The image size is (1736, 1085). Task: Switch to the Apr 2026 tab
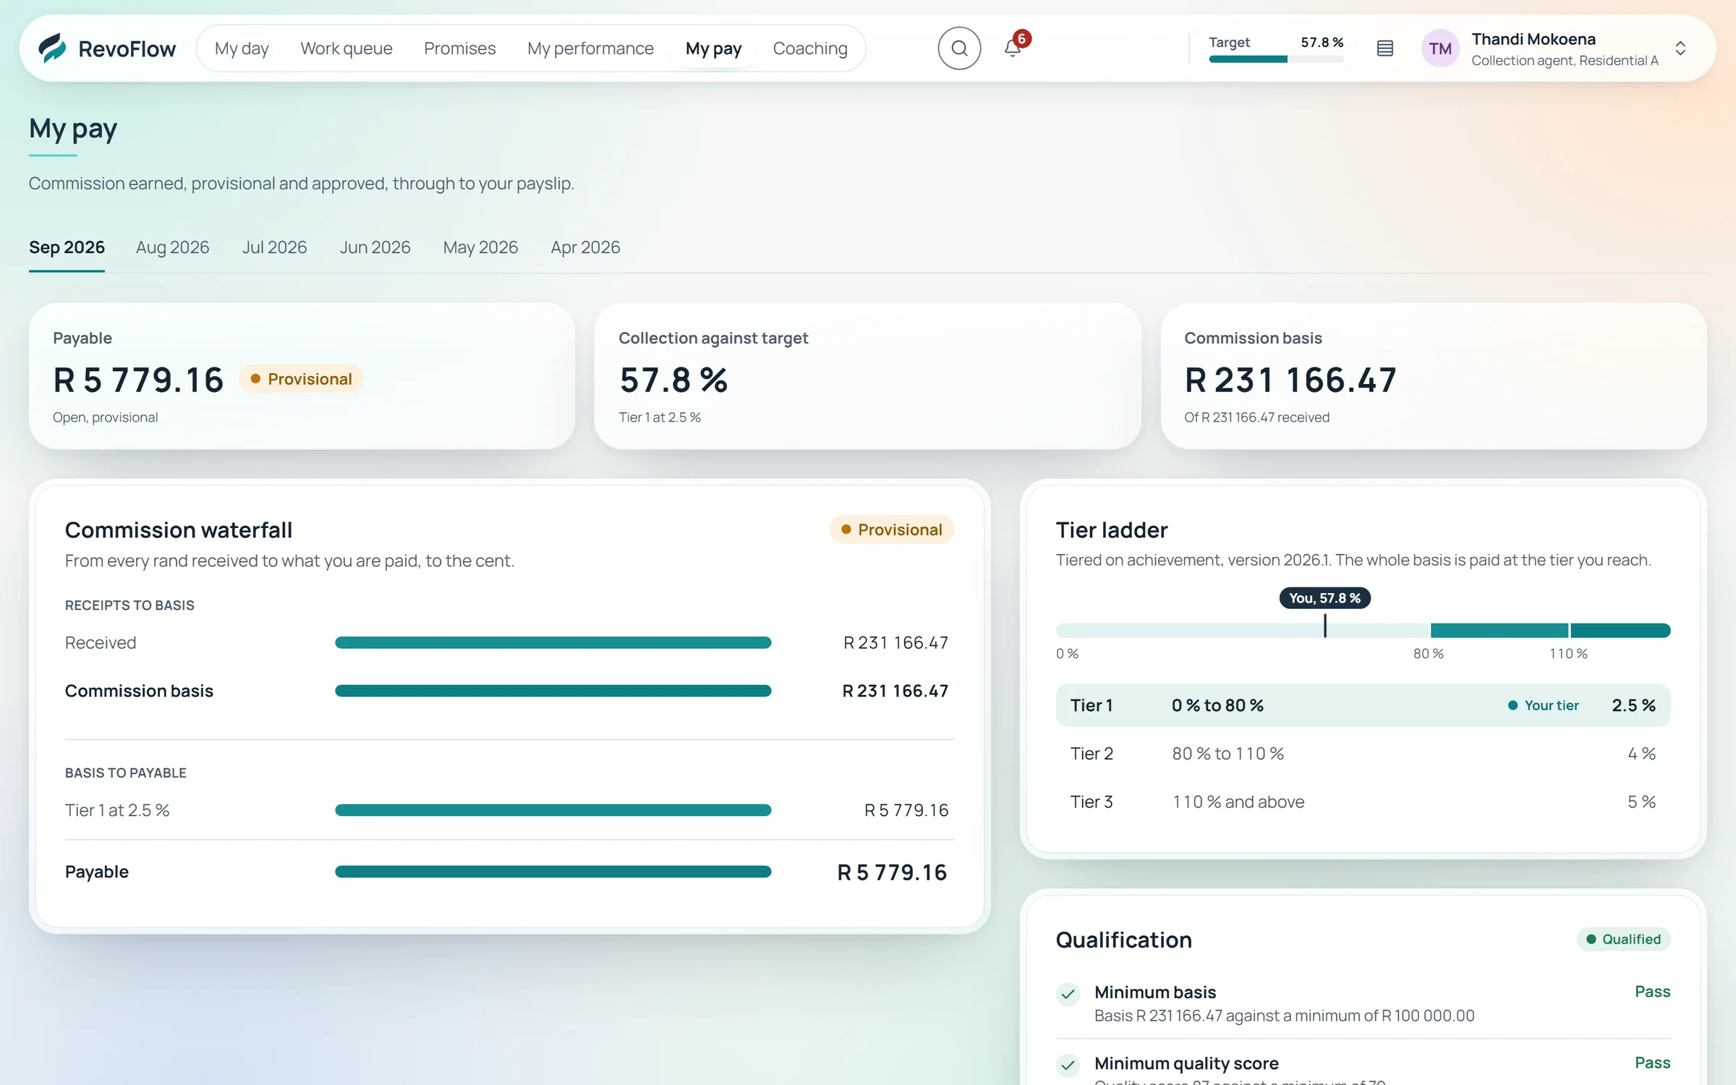pyautogui.click(x=585, y=247)
